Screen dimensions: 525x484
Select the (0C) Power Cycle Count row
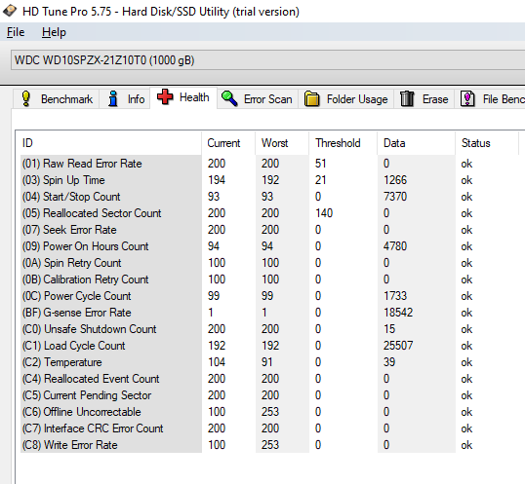tap(270, 296)
